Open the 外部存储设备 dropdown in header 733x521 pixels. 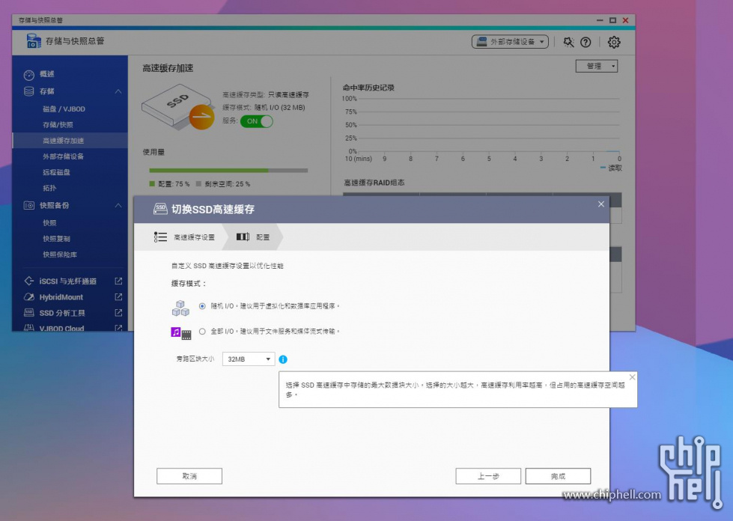click(x=510, y=42)
